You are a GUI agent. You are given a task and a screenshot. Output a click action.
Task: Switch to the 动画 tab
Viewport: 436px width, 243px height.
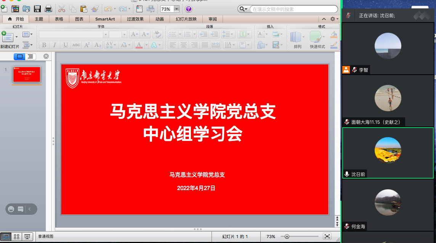(x=160, y=19)
